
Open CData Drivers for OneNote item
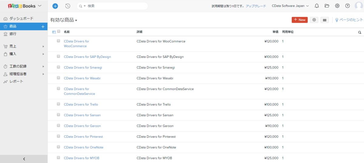[83, 147]
